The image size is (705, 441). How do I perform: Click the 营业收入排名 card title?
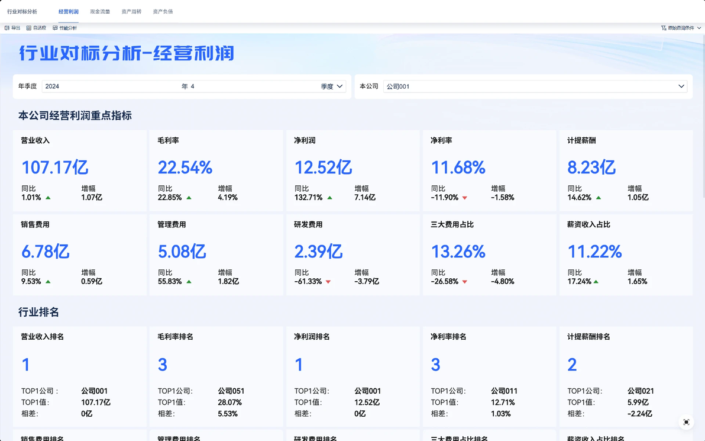42,337
